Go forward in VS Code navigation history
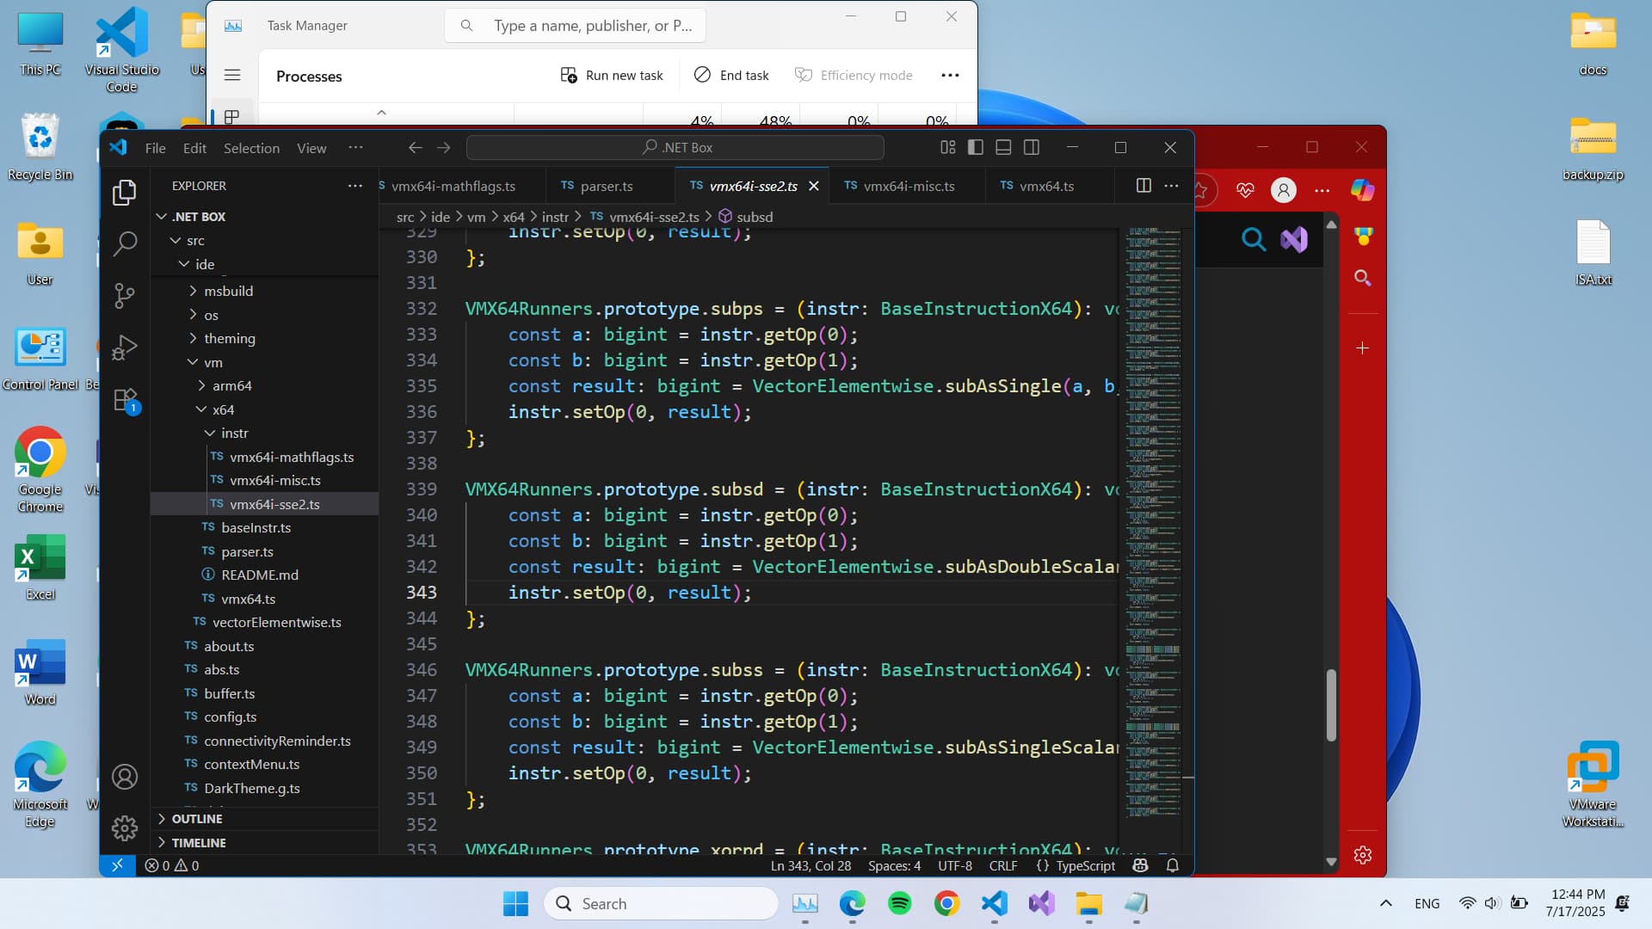 pyautogui.click(x=444, y=147)
